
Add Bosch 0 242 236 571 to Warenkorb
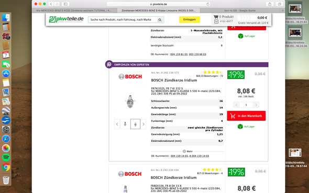[246, 116]
